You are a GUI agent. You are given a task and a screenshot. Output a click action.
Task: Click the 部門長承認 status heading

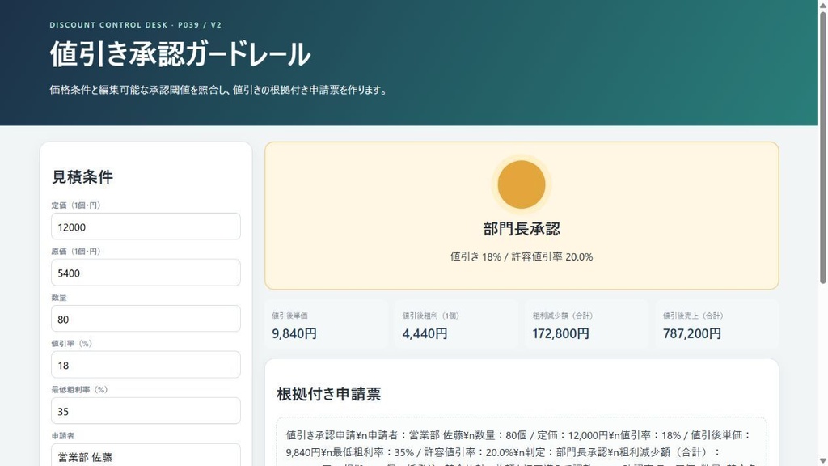(x=522, y=229)
